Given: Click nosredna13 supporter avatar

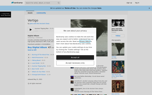Looking at the screenshot, I should (72, 82).
